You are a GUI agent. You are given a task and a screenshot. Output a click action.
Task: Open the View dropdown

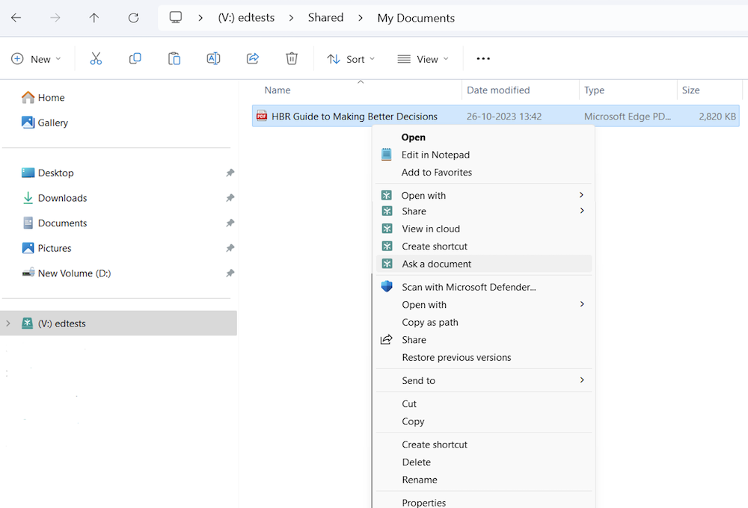423,59
